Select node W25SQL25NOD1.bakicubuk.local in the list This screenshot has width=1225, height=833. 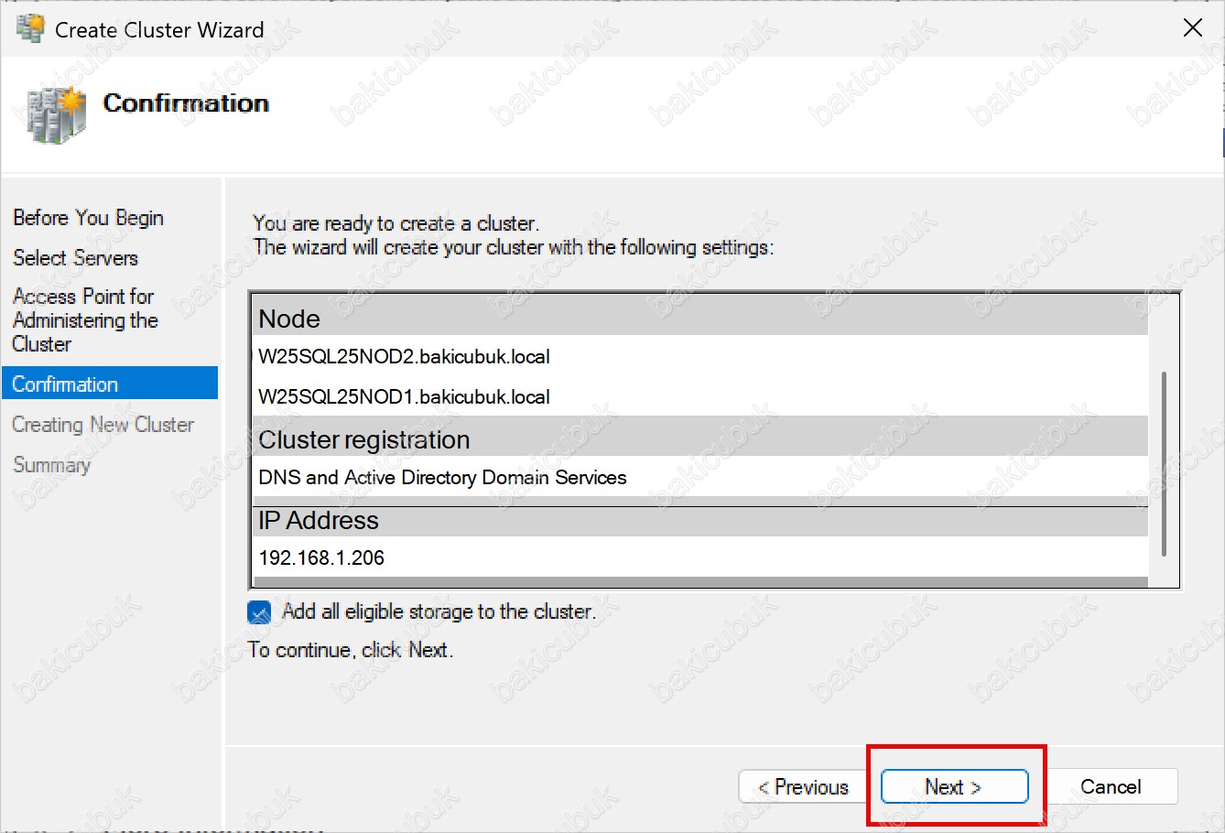coord(404,397)
